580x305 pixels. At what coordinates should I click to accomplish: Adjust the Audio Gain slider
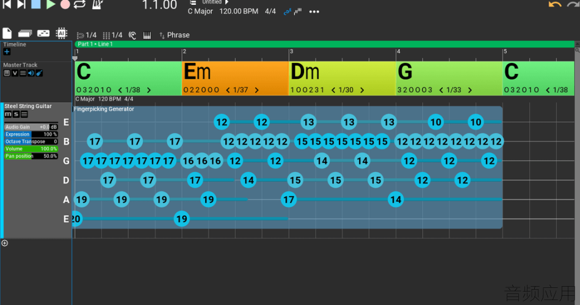31,127
